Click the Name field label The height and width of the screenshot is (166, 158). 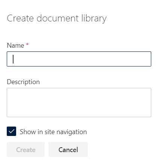[x=15, y=45]
